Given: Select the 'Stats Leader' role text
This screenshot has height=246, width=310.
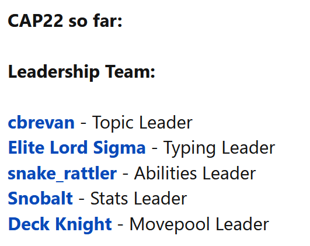Looking at the screenshot, I should click(138, 199).
